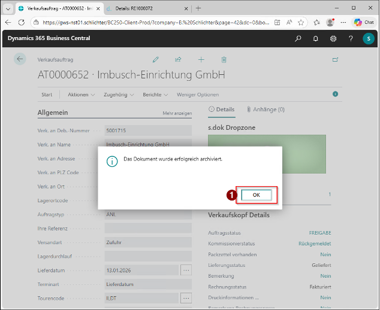This screenshot has height=310, width=380.
Task: Click the Lieferdatum field 13.01.2026
Action: (x=141, y=271)
